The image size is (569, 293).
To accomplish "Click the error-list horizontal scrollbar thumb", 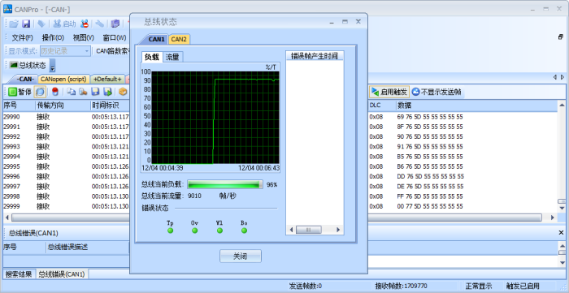I will (x=308, y=230).
